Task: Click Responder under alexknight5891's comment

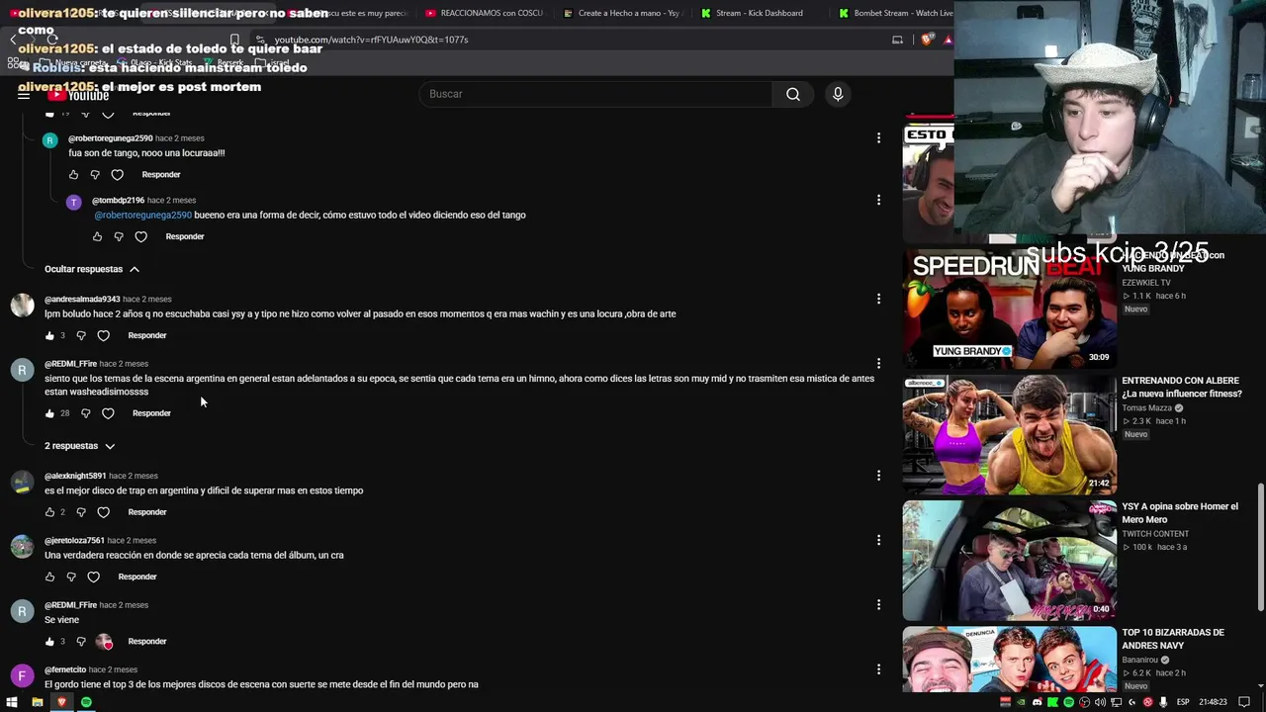Action: [147, 512]
